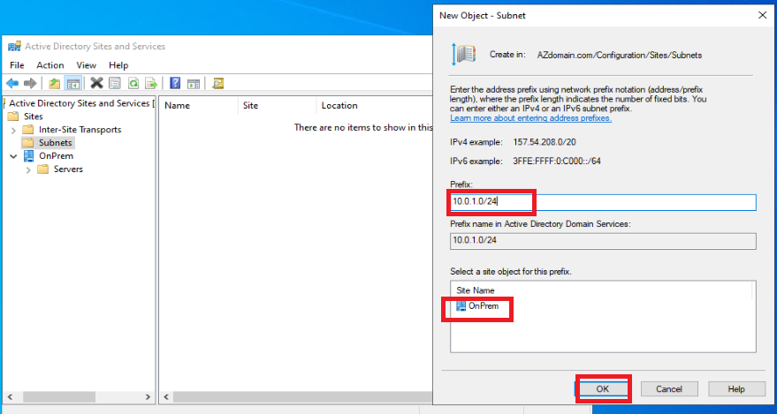
Task: Click the Find magnifier toolbar icon
Action: (218, 83)
